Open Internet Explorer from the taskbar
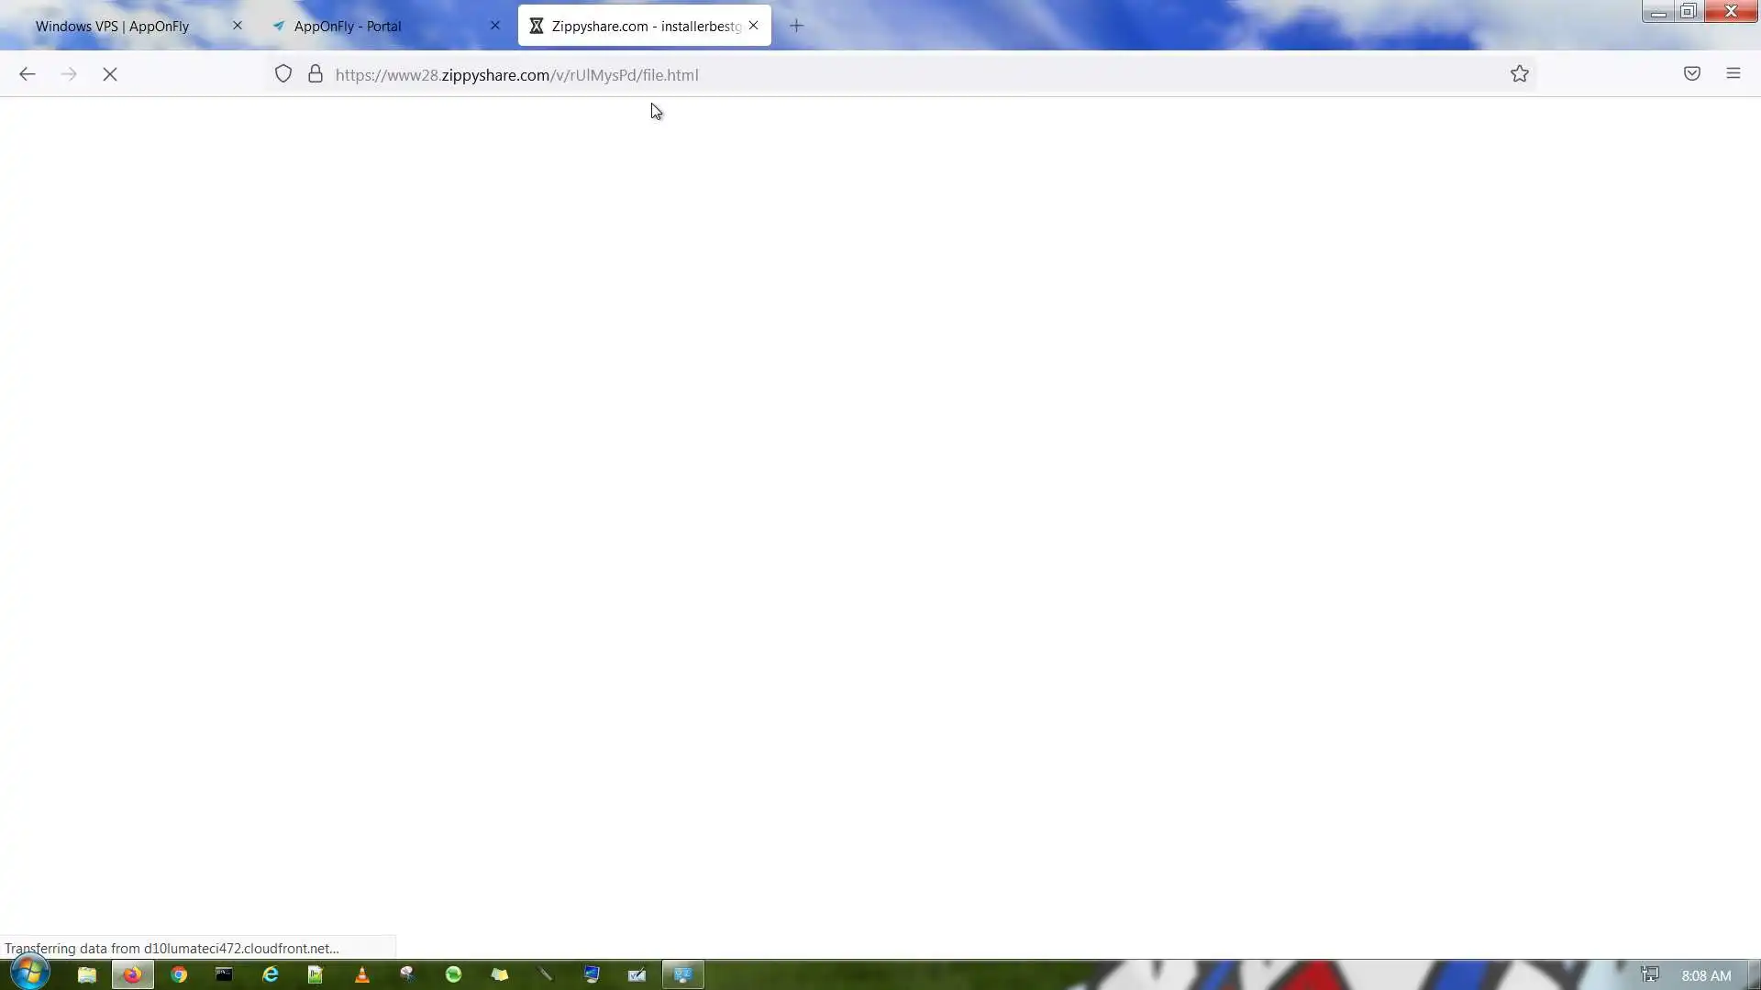Screen dimensions: 1761x990 (x=270, y=974)
